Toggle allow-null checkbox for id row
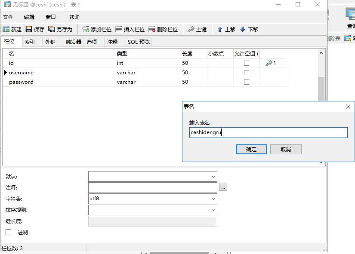Screen dimensions: 355x254 246,63
